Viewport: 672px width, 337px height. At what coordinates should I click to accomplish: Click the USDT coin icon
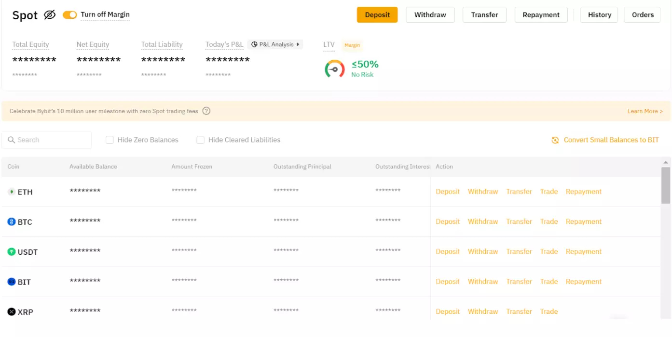tap(11, 252)
